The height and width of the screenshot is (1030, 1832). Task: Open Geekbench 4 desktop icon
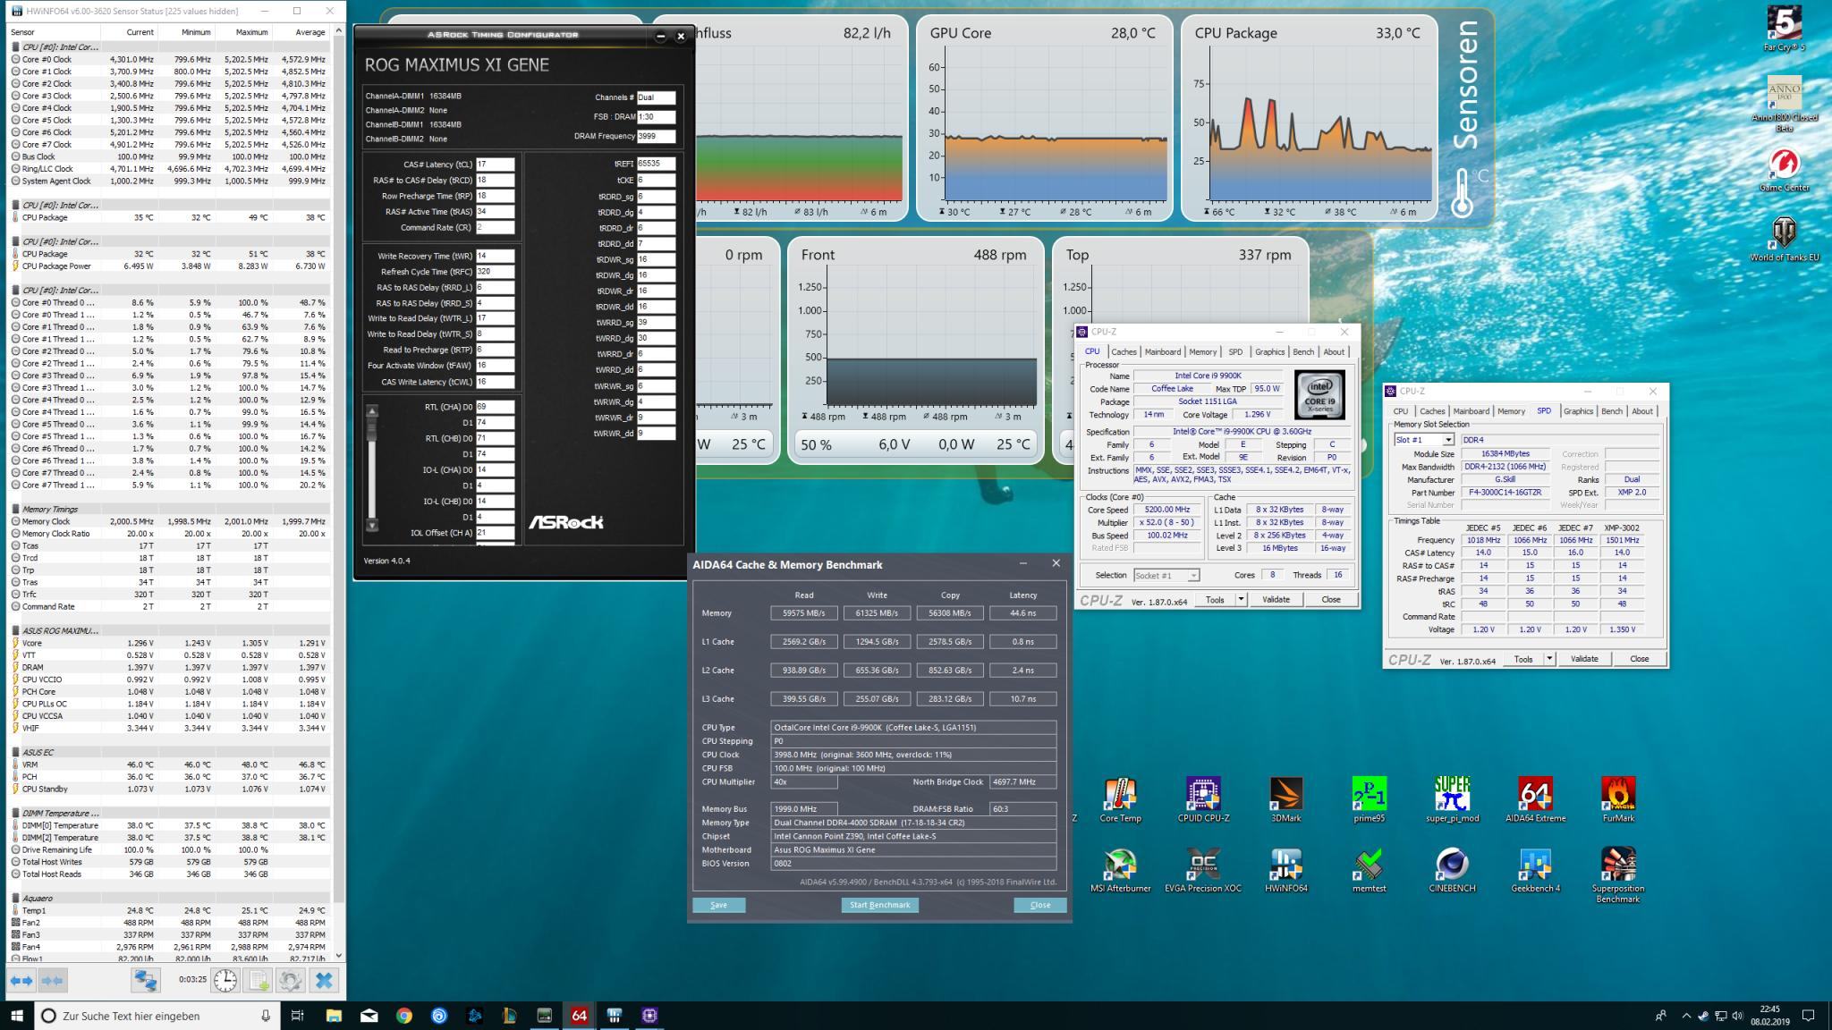(x=1535, y=870)
